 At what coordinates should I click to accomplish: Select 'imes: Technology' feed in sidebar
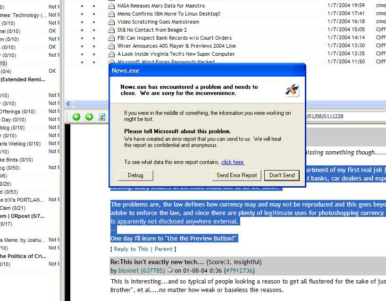(x=24, y=15)
